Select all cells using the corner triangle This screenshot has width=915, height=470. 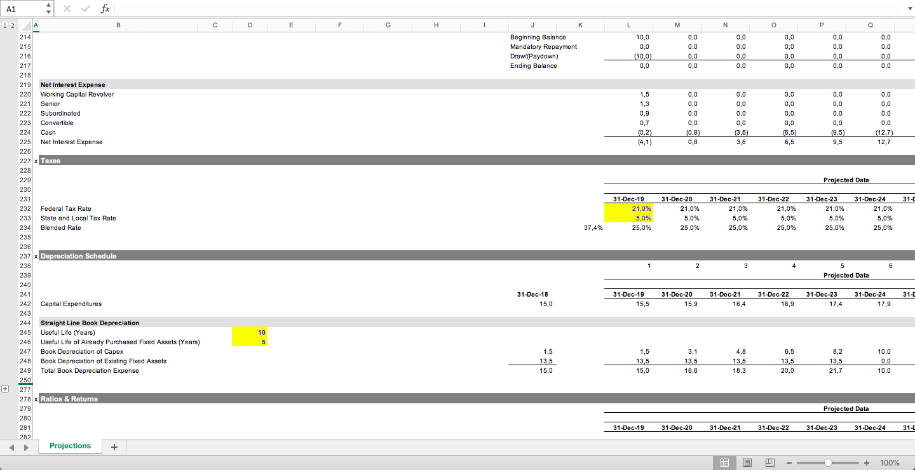pyautogui.click(x=25, y=25)
